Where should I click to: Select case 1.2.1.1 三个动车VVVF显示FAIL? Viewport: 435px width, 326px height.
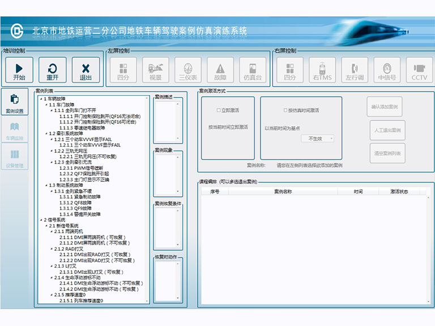pos(90,145)
